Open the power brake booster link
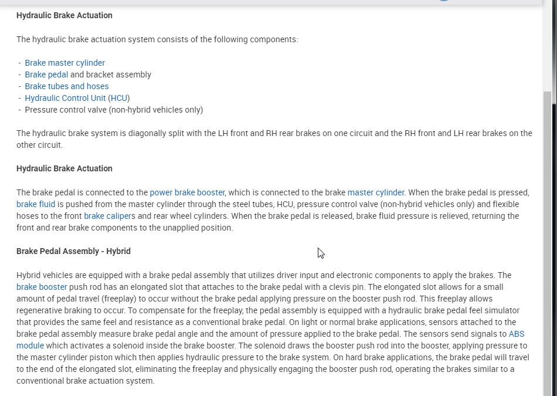 187,192
